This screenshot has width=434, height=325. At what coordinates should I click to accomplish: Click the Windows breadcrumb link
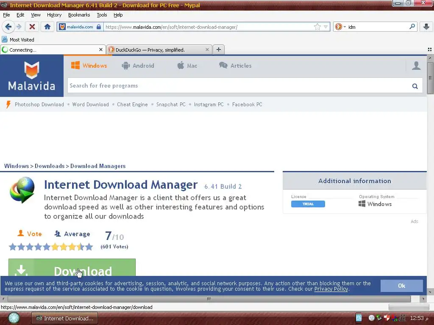click(17, 166)
